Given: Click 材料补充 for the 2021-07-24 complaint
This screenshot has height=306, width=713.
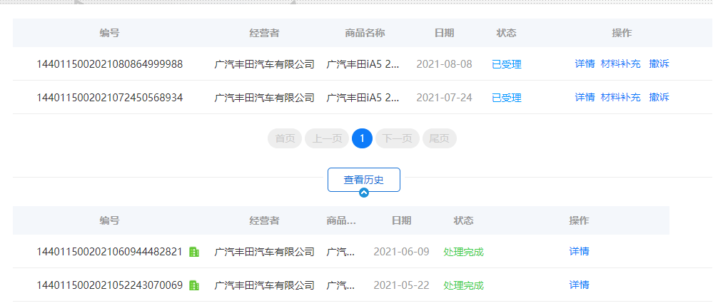Looking at the screenshot, I should (621, 97).
